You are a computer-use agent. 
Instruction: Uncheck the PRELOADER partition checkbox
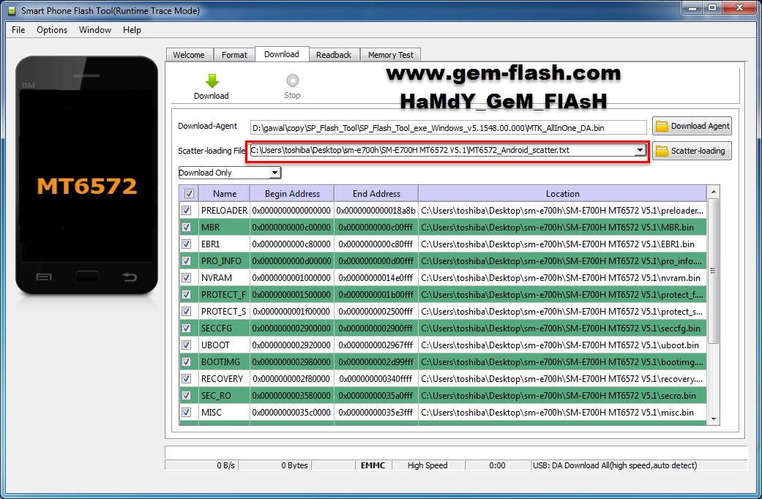click(x=186, y=211)
